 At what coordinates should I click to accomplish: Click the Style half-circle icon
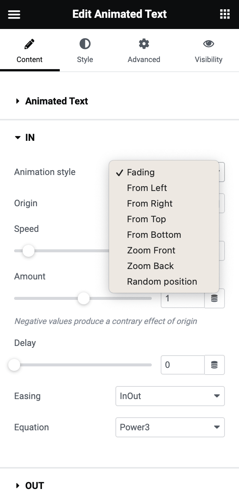85,44
